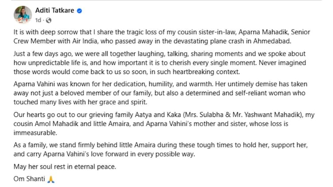Viewport: 333px width, 187px height.
Task: Click the public audience globe icon
Action: pyautogui.click(x=48, y=20)
